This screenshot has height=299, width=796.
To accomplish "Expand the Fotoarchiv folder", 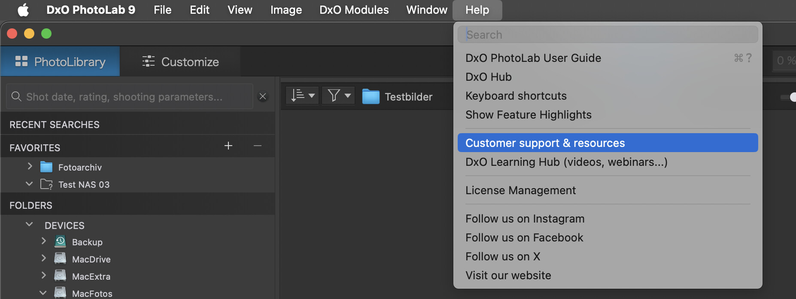I will pos(30,166).
